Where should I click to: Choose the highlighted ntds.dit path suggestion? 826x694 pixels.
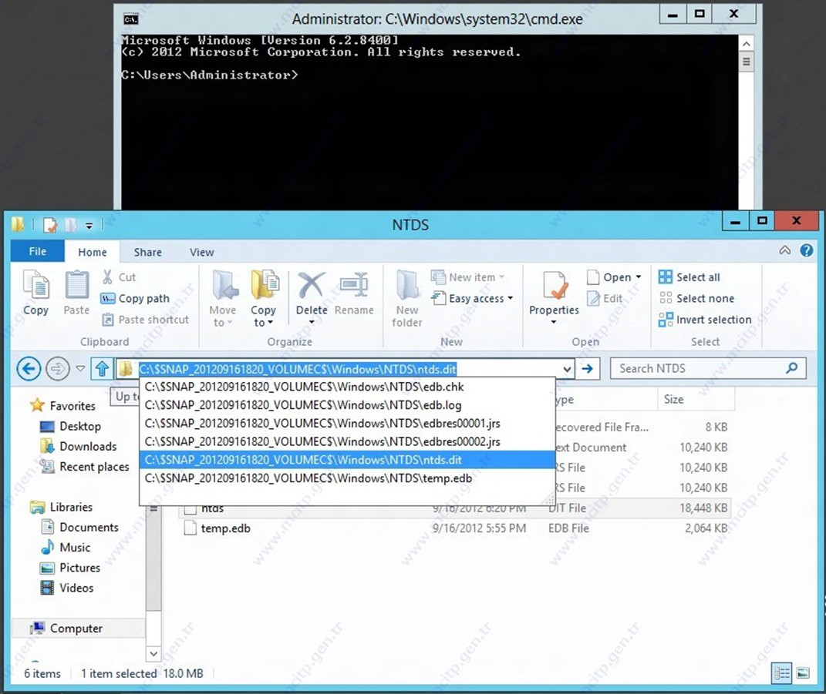(x=347, y=460)
